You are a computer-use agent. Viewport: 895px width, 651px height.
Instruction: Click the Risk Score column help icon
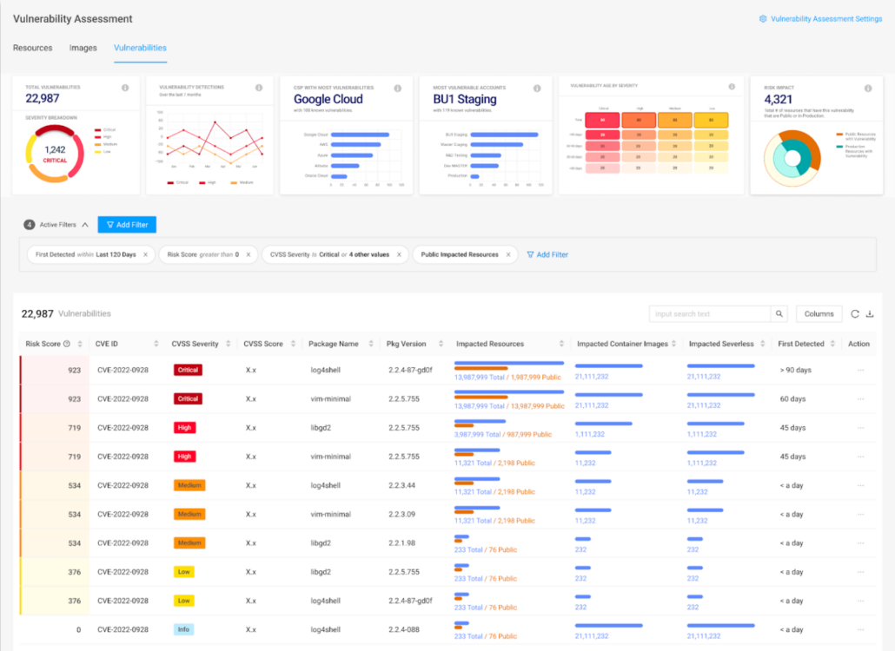pyautogui.click(x=65, y=343)
